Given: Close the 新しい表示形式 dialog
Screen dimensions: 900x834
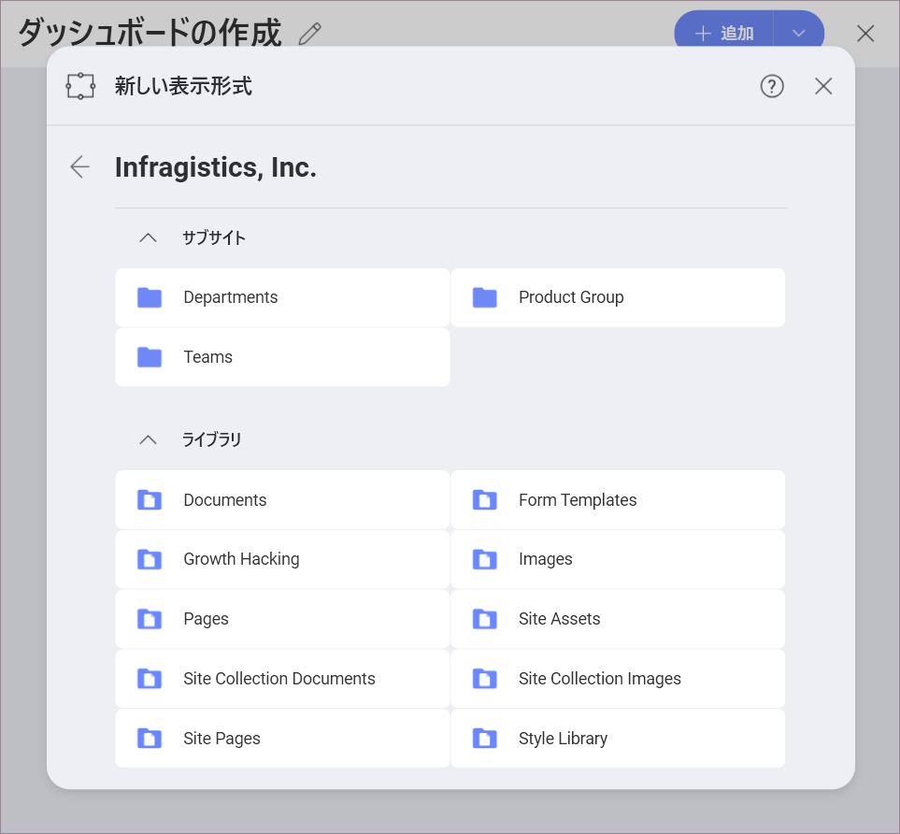Looking at the screenshot, I should tap(823, 86).
